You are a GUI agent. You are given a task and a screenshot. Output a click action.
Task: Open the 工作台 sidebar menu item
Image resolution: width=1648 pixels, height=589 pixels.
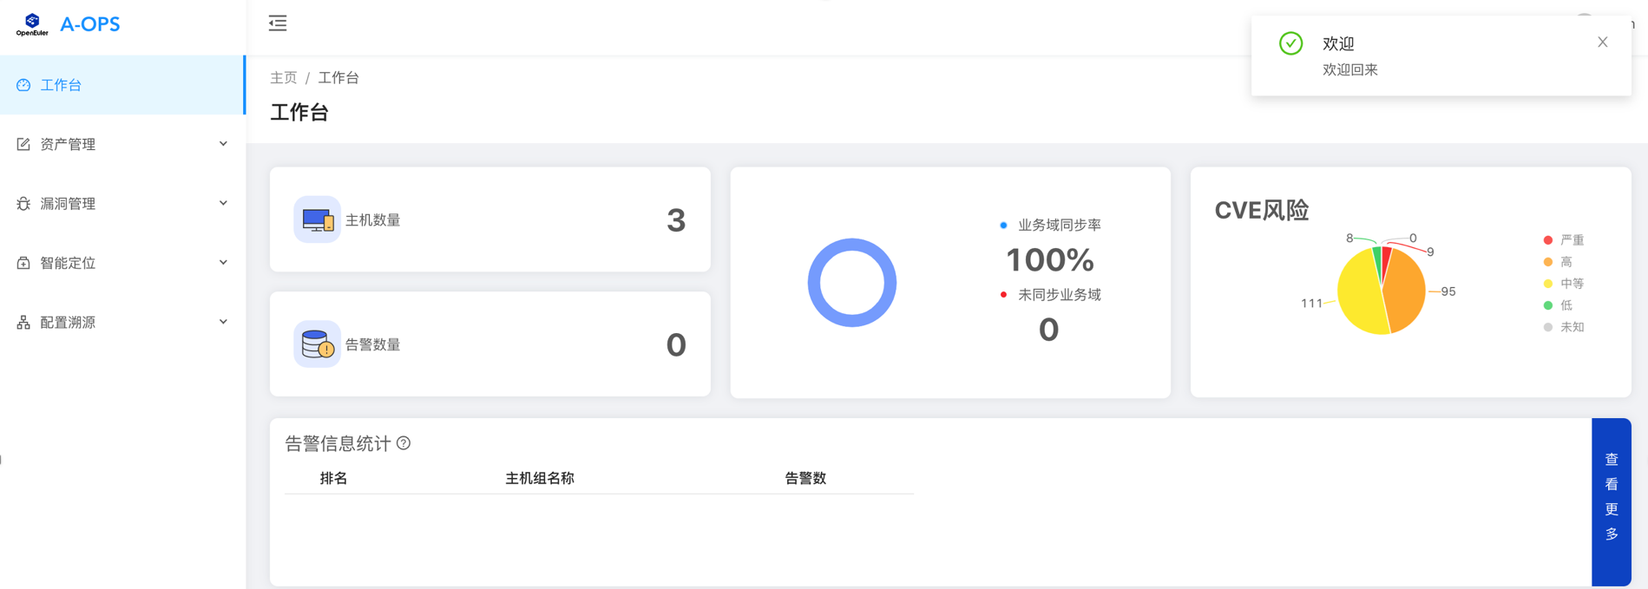pyautogui.click(x=59, y=84)
